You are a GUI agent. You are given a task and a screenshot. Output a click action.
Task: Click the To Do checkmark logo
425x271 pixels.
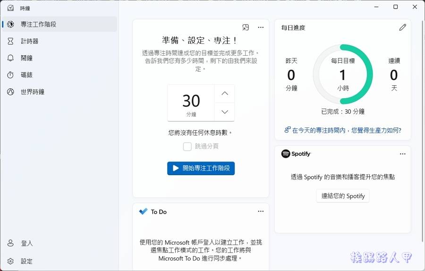point(144,212)
